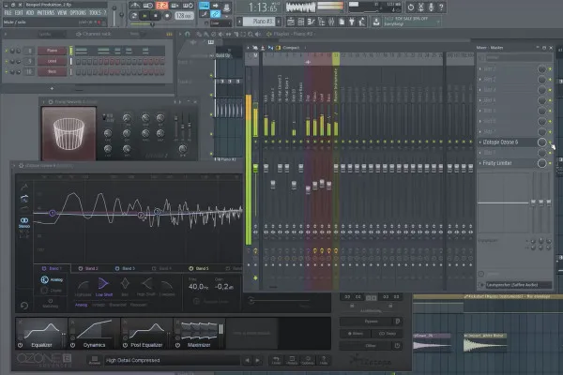Stop playback with the transport stop button
The width and height of the screenshot is (563, 375).
156,16
